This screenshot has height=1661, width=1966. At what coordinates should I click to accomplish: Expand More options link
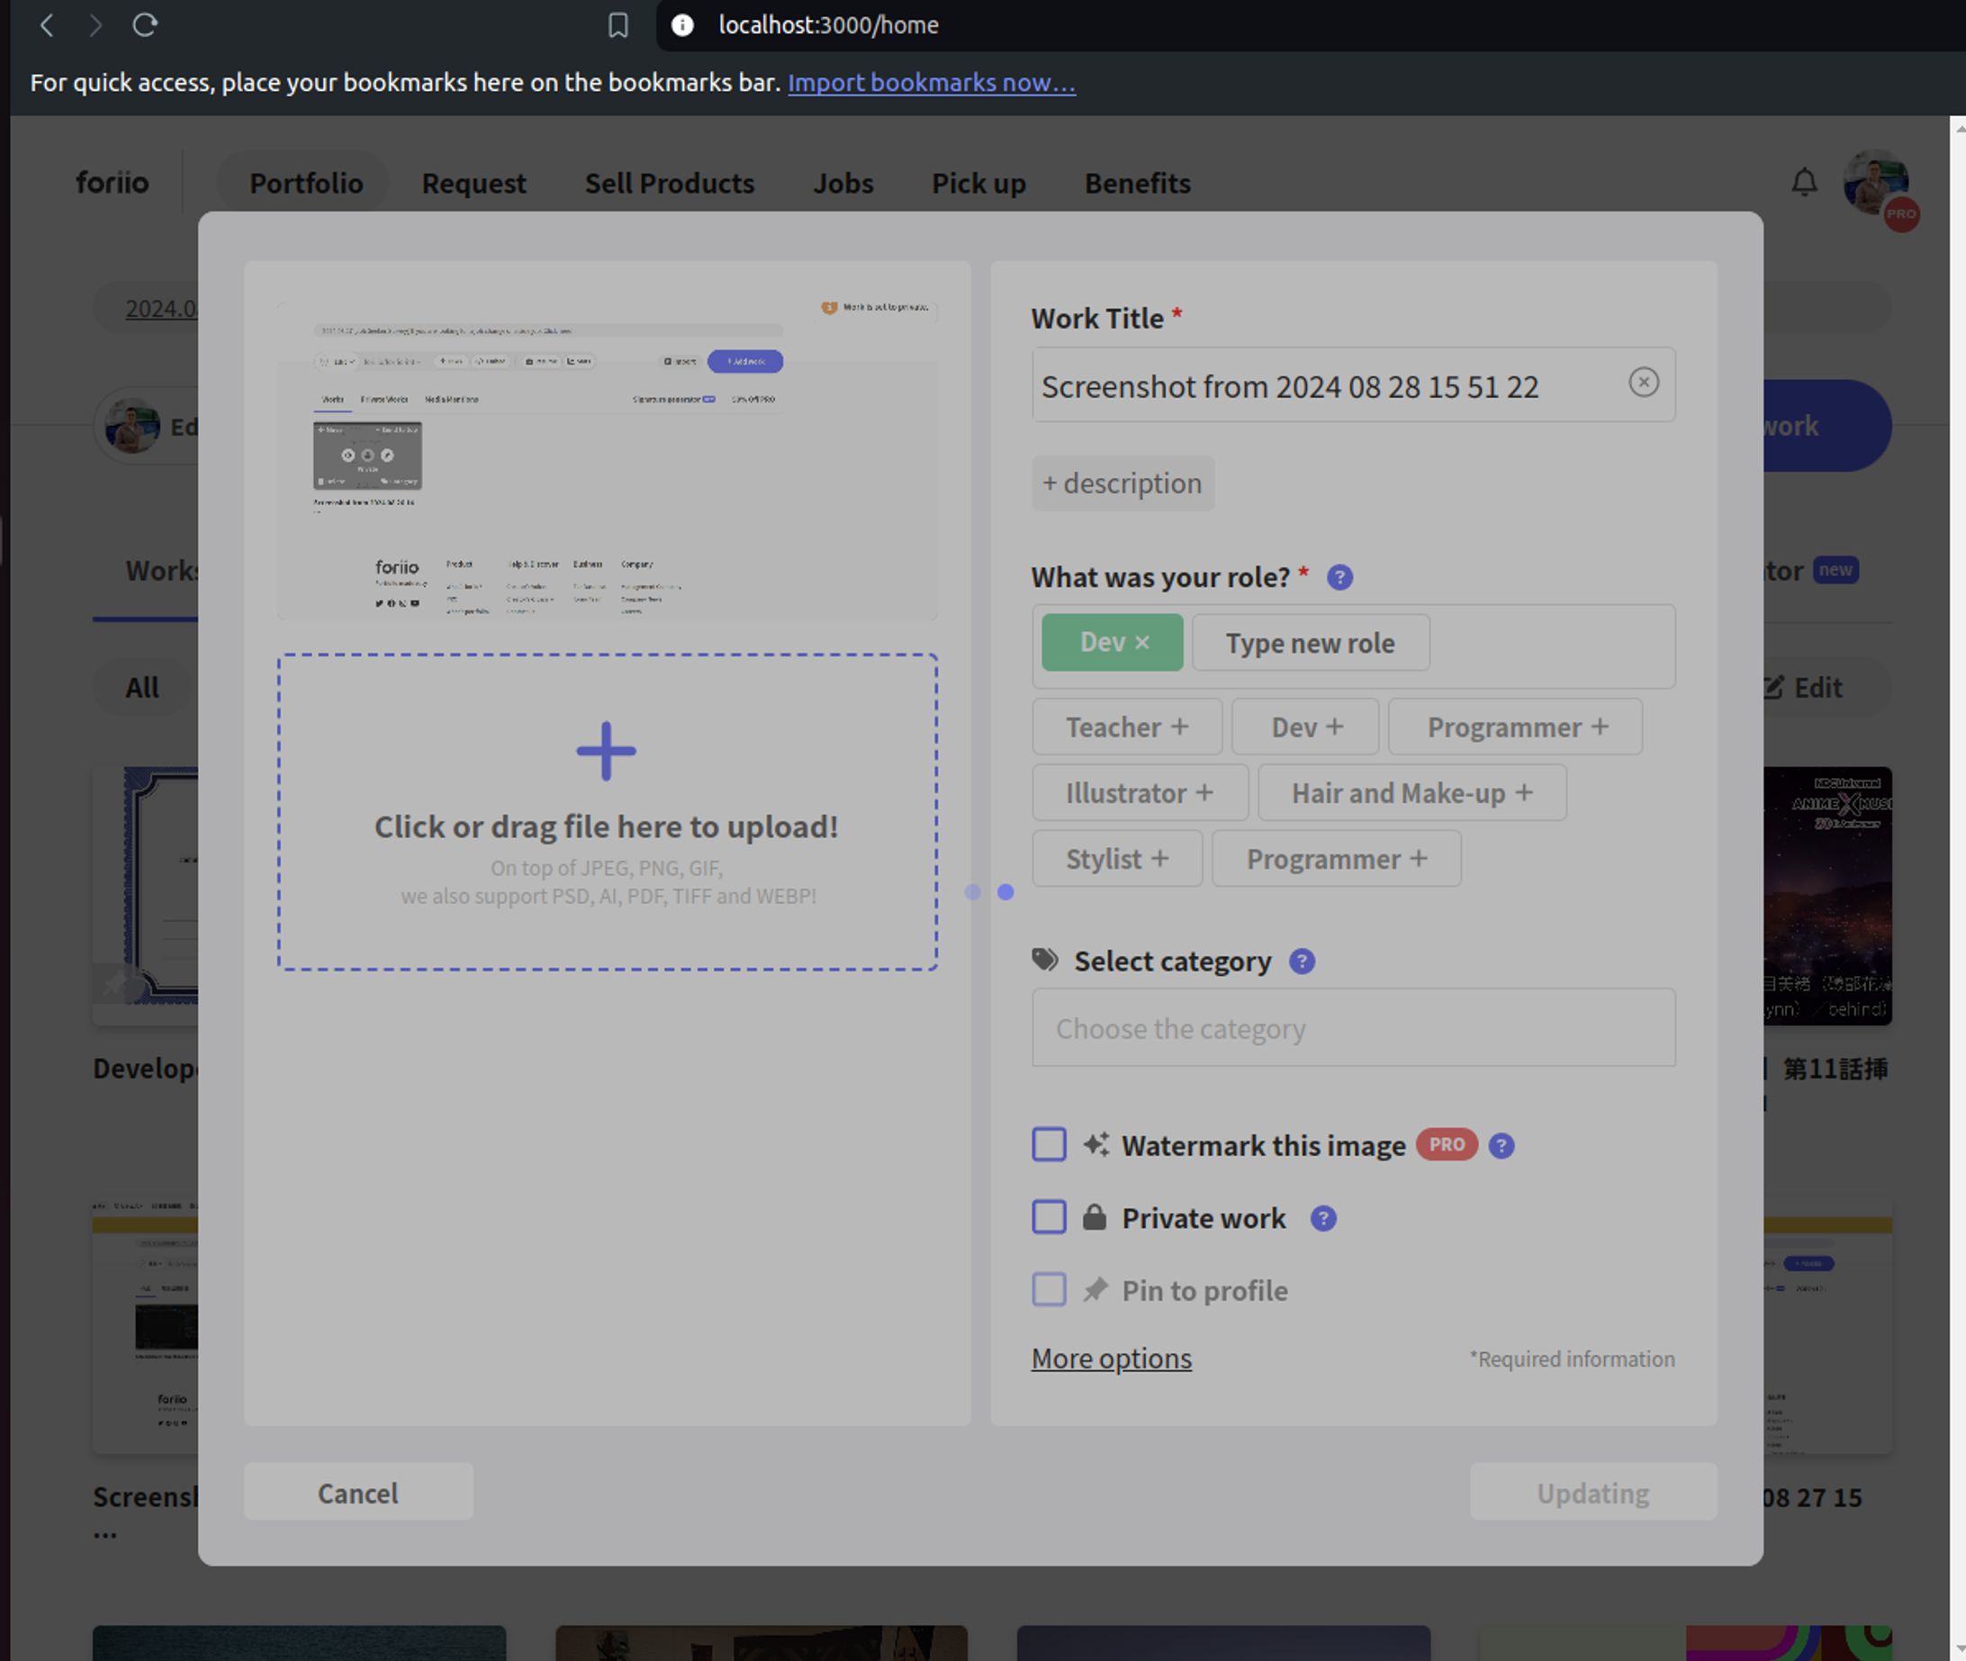pos(1111,1359)
